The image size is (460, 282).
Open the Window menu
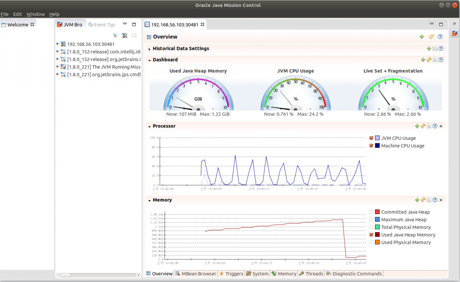click(x=35, y=14)
